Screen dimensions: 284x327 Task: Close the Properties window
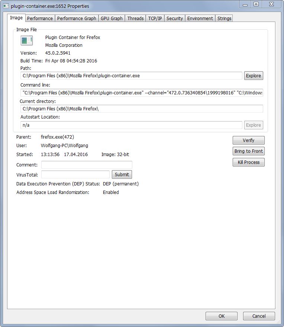(271, 4)
